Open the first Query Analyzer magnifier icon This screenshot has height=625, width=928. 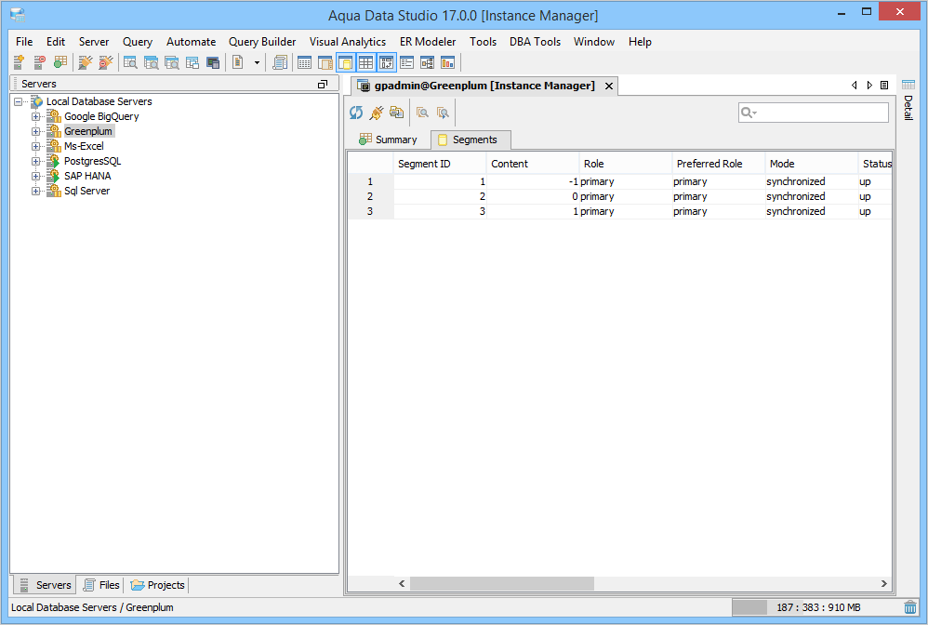coord(131,62)
